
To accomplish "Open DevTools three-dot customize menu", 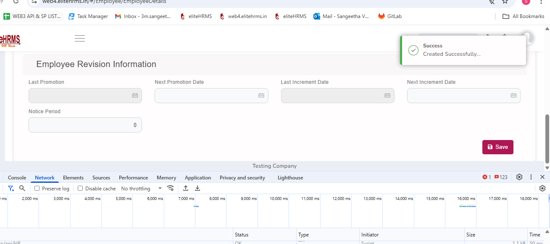I will [531, 177].
